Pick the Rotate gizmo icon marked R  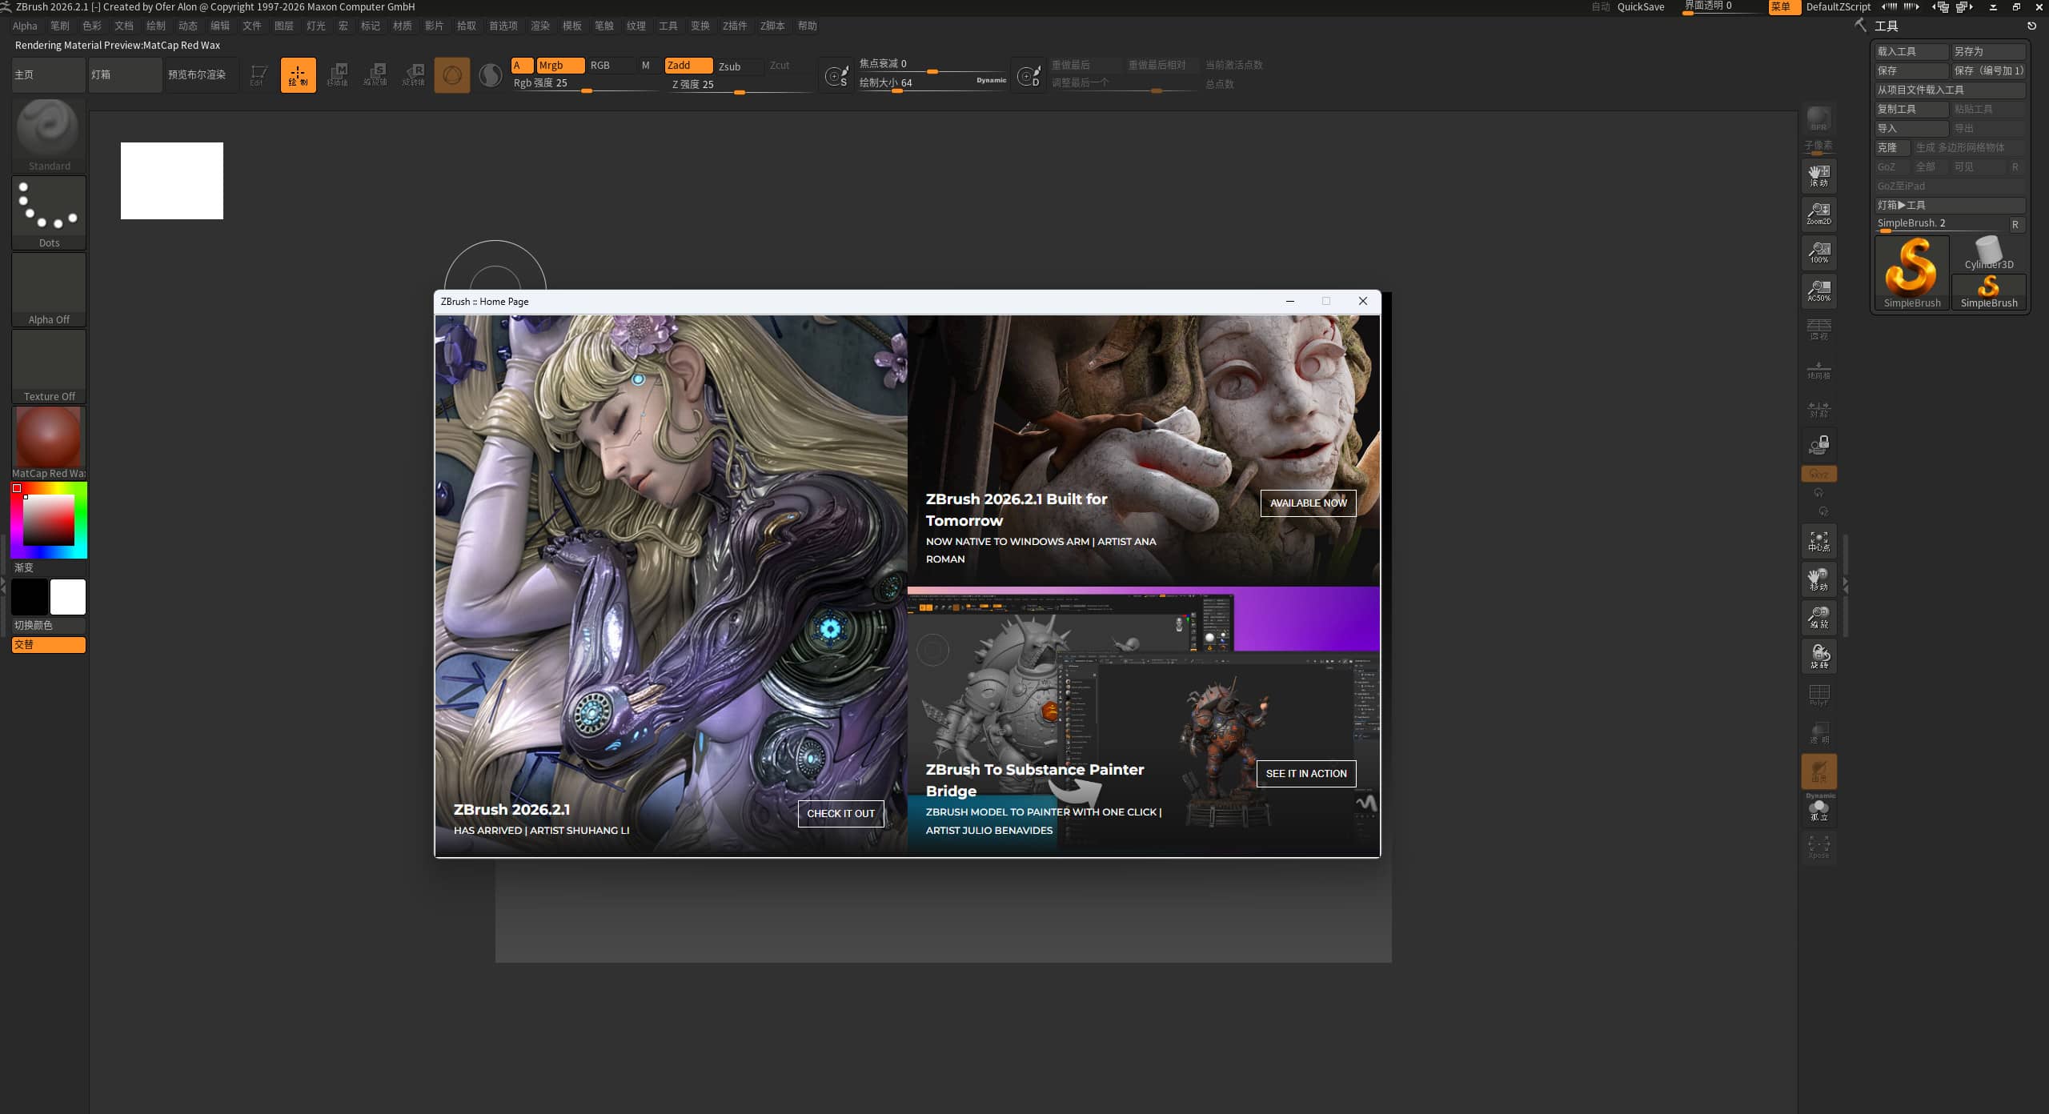coord(414,75)
